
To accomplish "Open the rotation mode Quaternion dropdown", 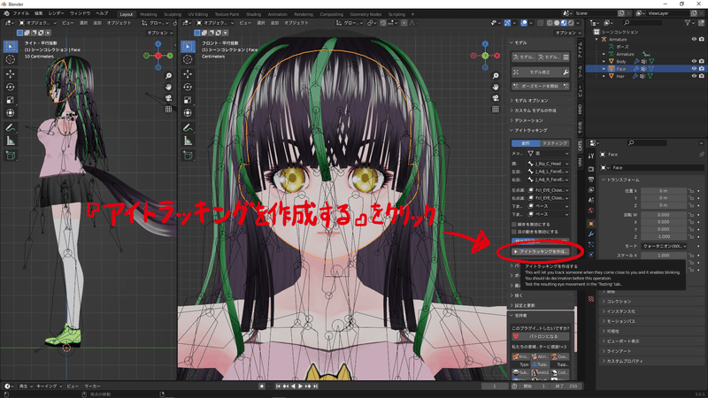I will pos(664,247).
